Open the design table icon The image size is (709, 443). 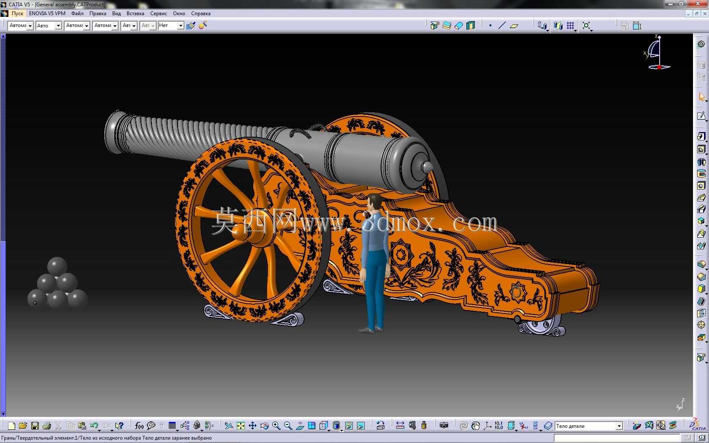click(172, 426)
